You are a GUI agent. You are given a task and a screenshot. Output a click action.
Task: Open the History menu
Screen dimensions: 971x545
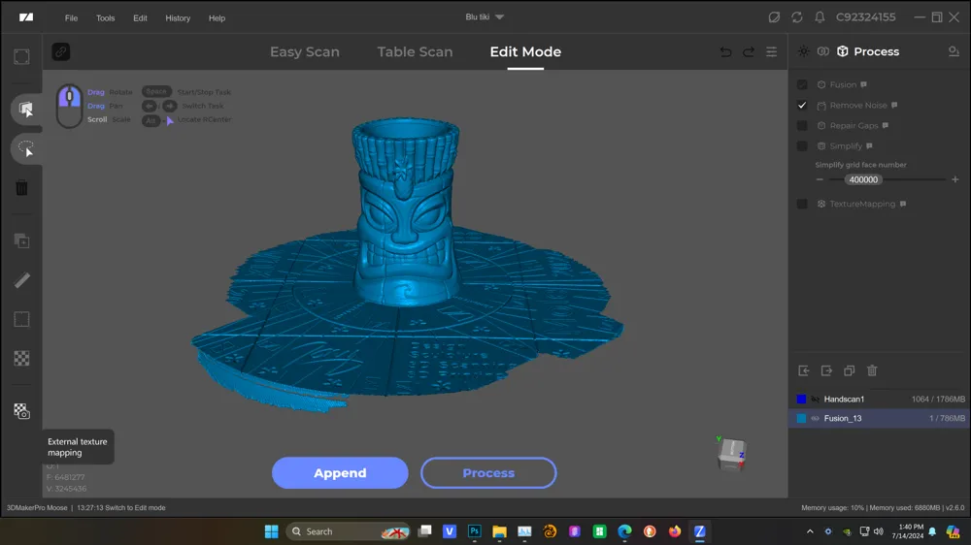(x=178, y=17)
